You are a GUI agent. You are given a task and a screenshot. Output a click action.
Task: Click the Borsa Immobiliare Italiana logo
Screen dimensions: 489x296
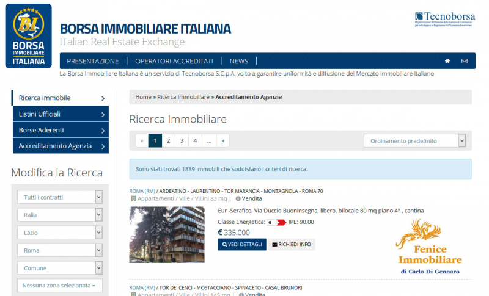pos(28,36)
